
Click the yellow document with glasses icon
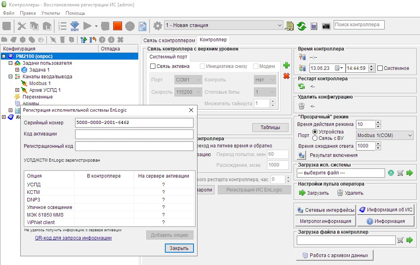289,26
